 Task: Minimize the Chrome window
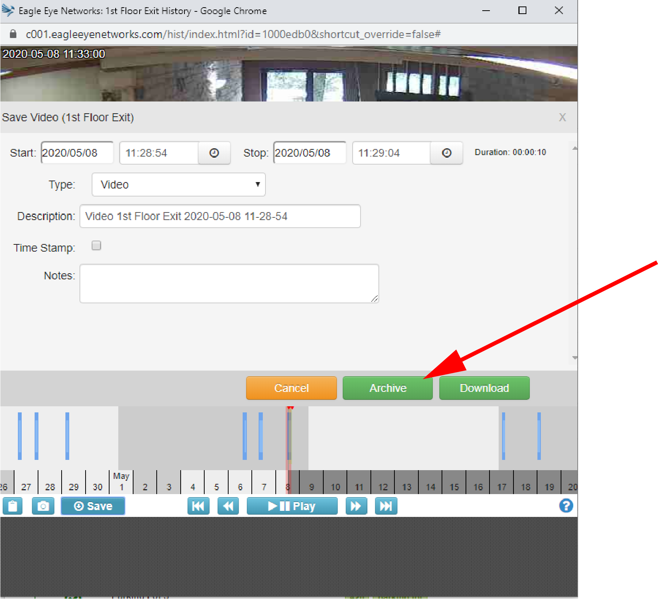pyautogui.click(x=486, y=11)
